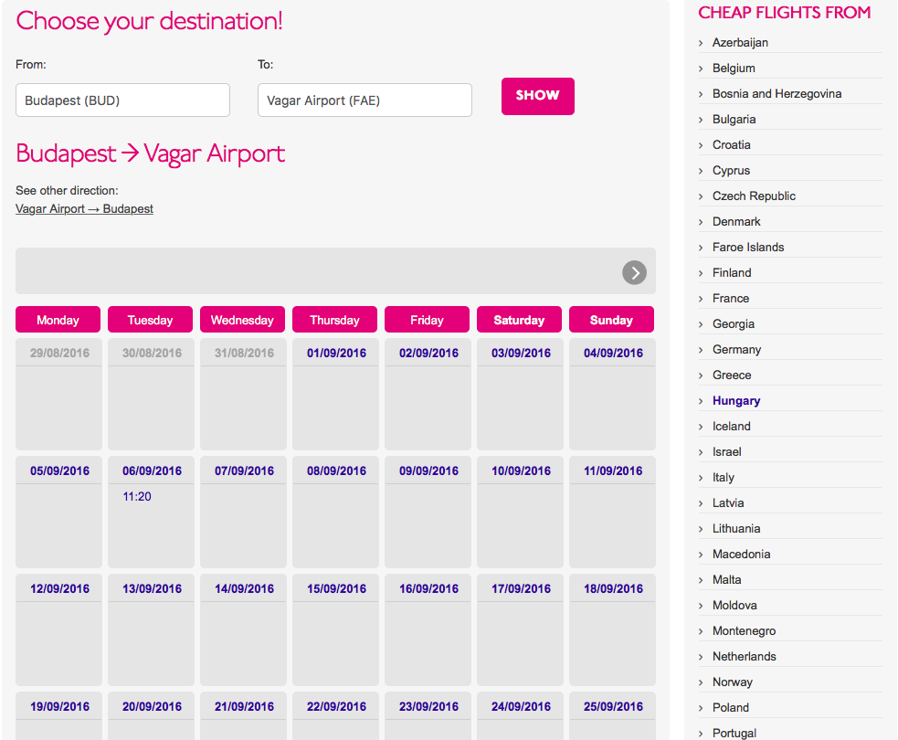Screen dimensions: 898x740
Task: Click the 23/09/2016 date cell
Action: 428,716
